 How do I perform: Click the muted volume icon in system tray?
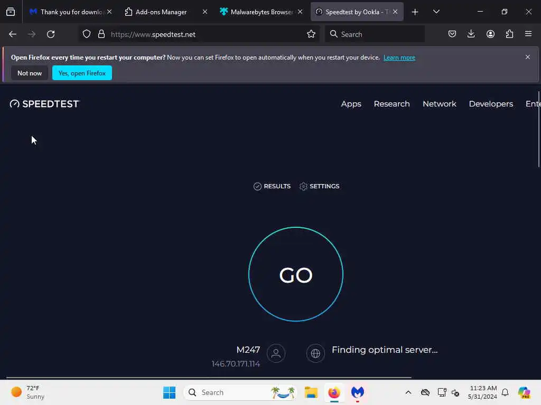click(455, 392)
